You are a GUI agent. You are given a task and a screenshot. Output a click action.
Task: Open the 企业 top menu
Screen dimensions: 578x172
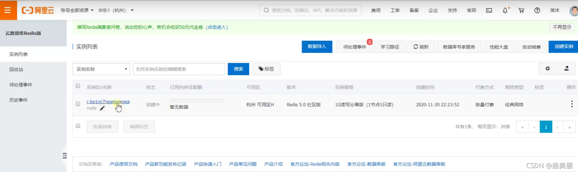tap(433, 10)
